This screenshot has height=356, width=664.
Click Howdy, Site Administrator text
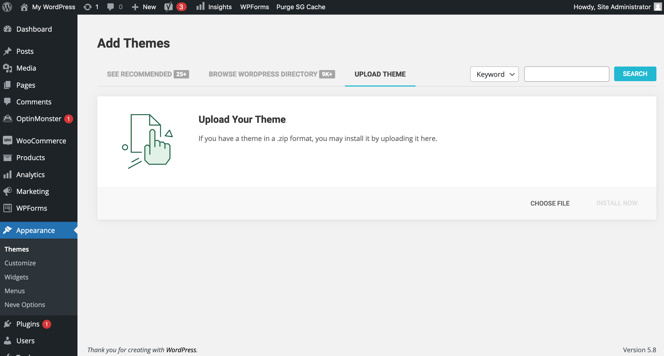coord(612,7)
